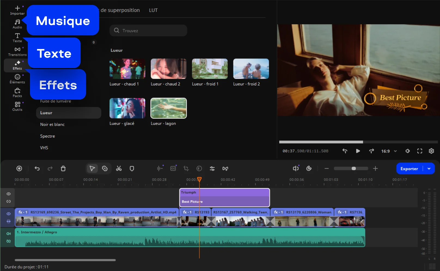This screenshot has width=440, height=271.
Task: Switch to the LUT tab
Action: [153, 10]
